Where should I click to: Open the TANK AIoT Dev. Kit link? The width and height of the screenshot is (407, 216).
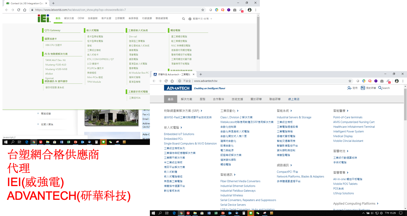[x=55, y=60]
